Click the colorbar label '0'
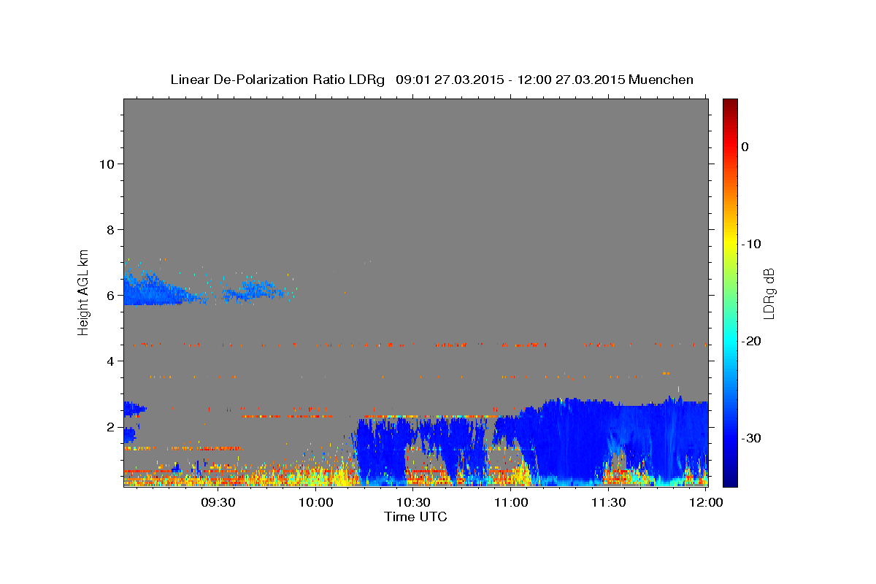 pos(745,147)
